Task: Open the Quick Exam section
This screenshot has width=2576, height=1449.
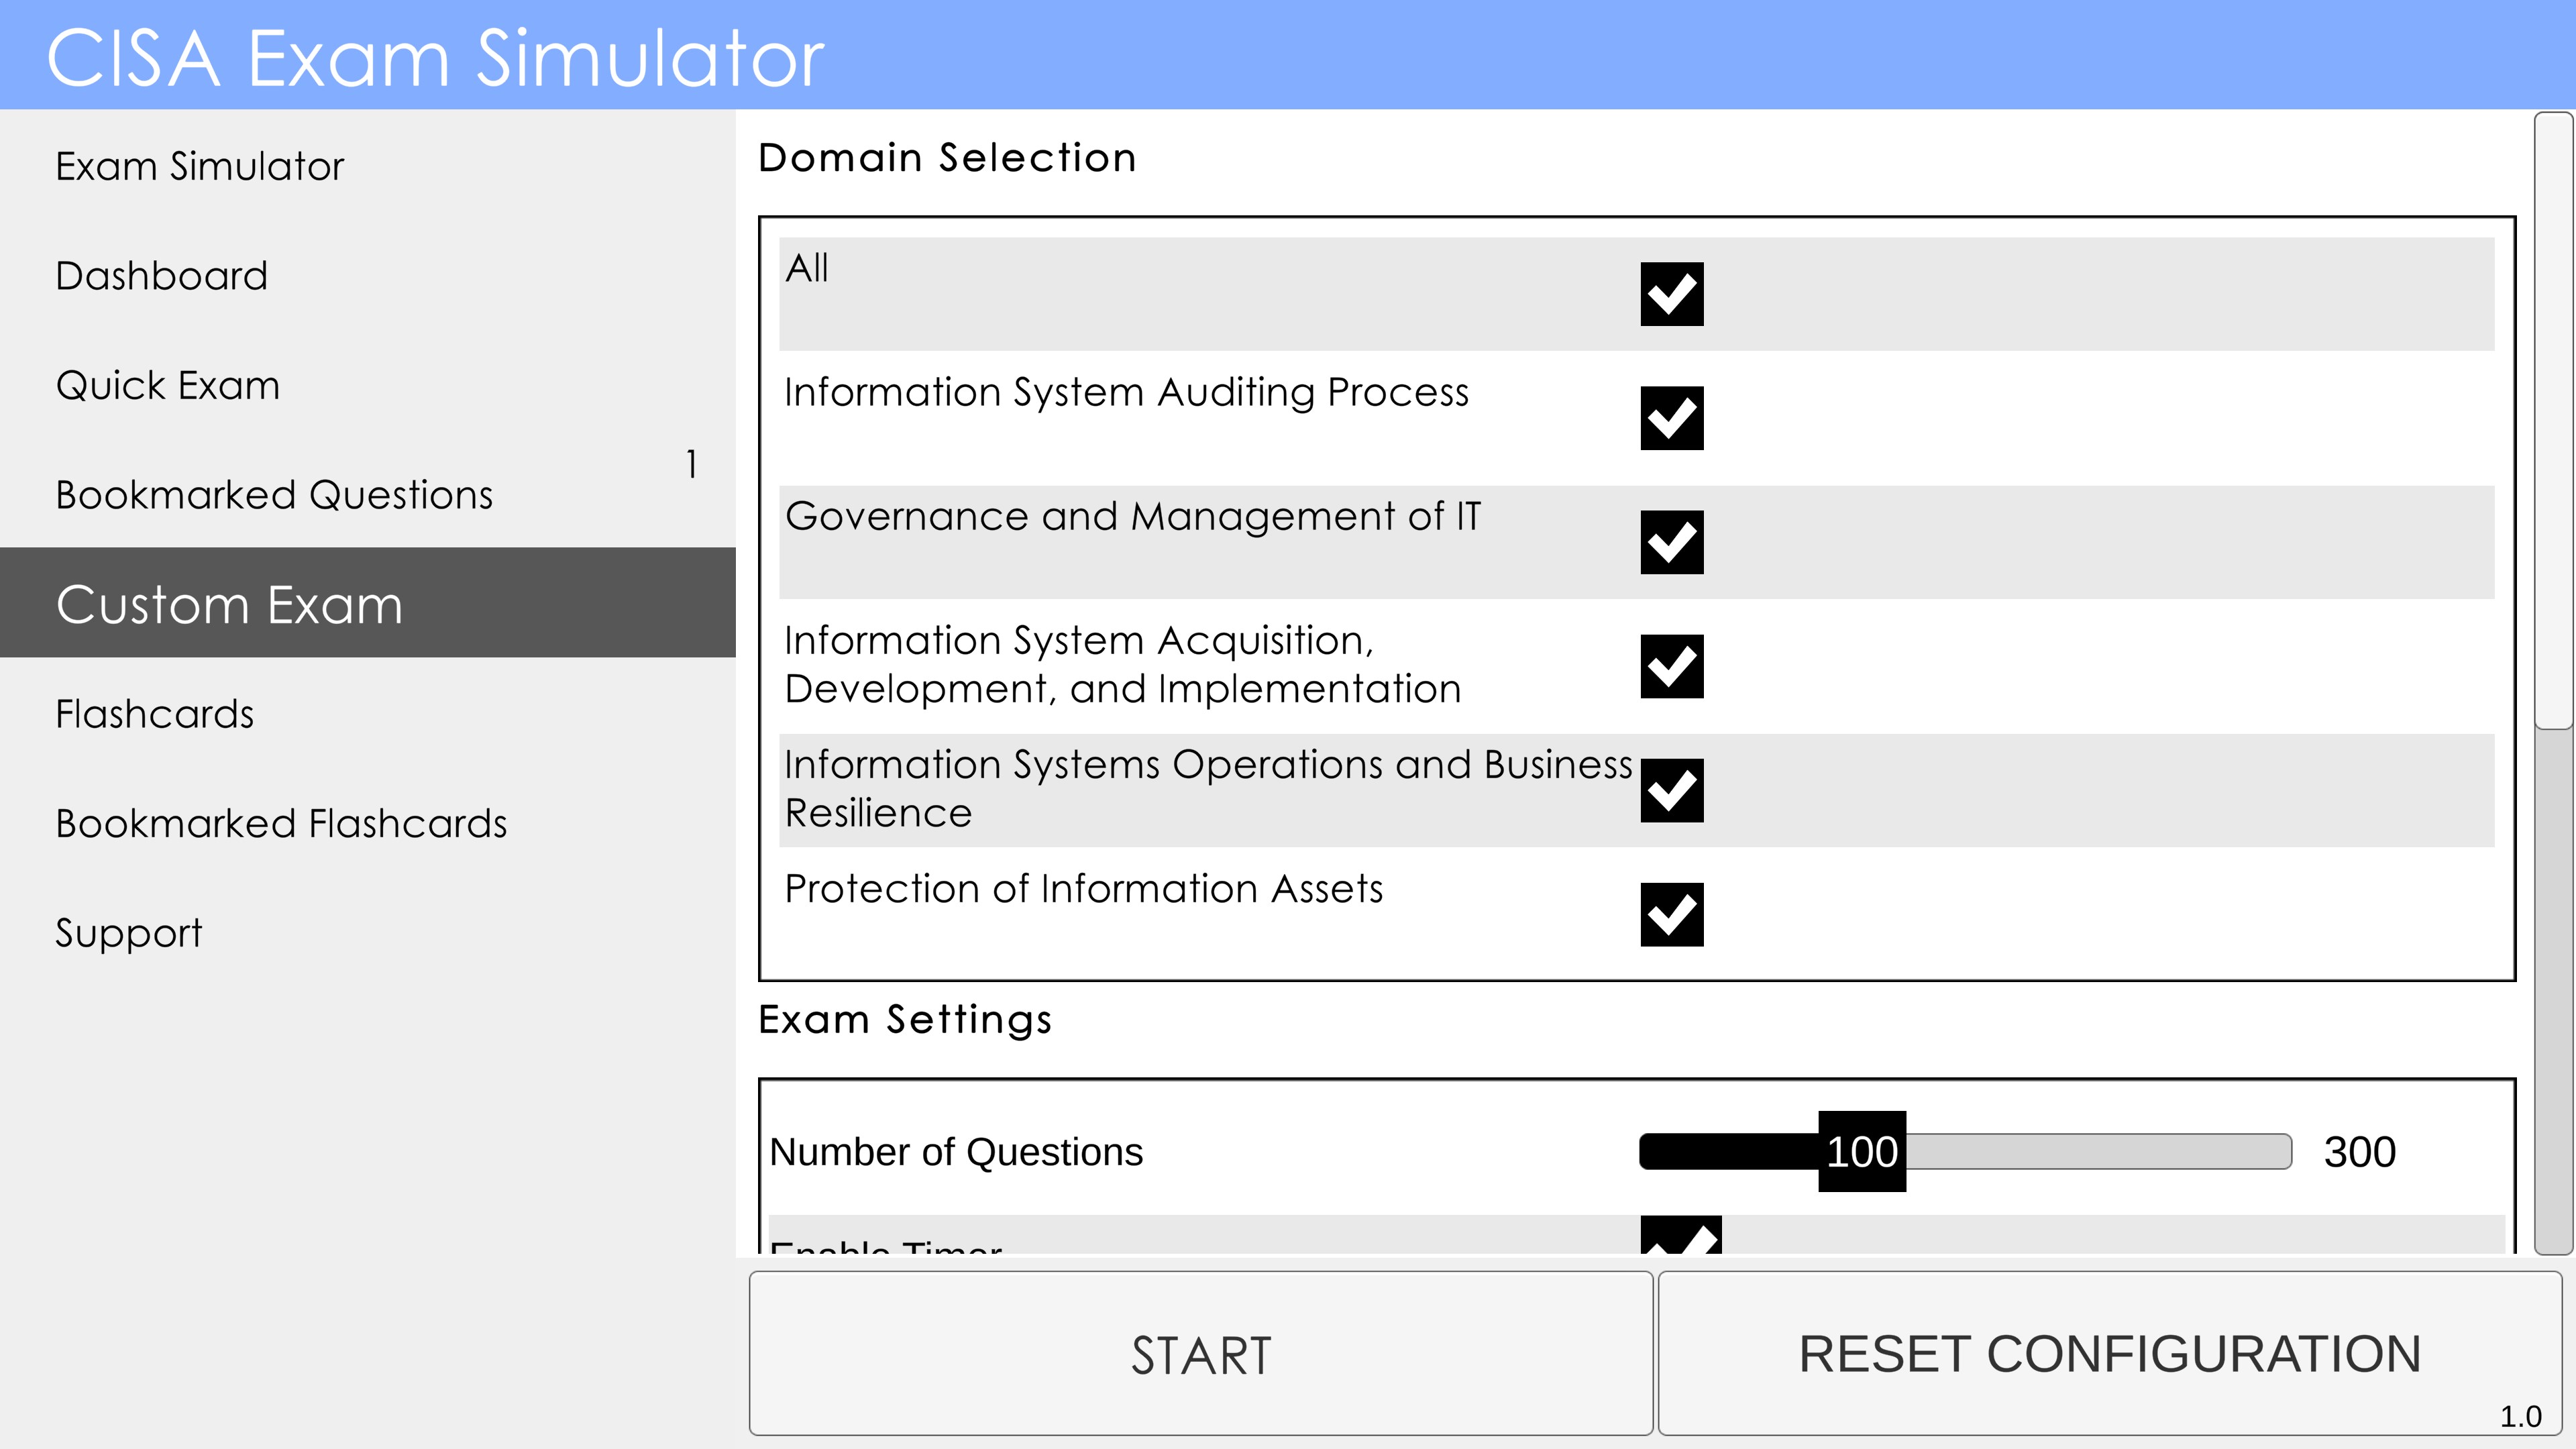Action: click(168, 386)
